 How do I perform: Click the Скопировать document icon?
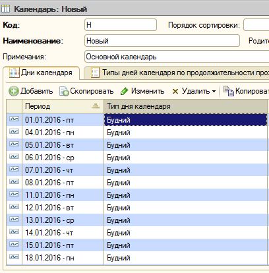64,91
